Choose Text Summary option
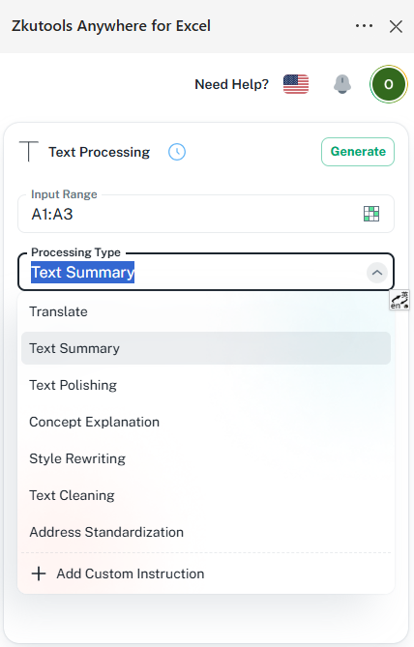Image resolution: width=414 pixels, height=647 pixels. pos(206,348)
